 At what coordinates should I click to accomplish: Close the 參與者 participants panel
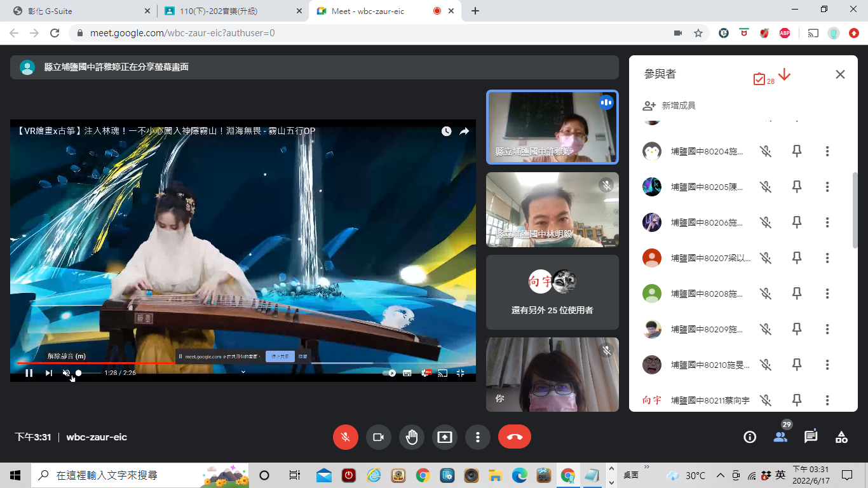(840, 74)
